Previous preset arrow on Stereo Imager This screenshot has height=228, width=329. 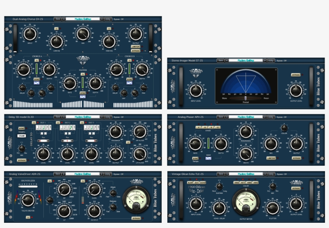227,60
